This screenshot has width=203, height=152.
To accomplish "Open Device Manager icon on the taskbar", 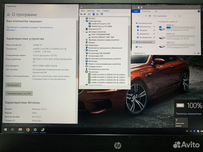I will pyautogui.click(x=43, y=130).
